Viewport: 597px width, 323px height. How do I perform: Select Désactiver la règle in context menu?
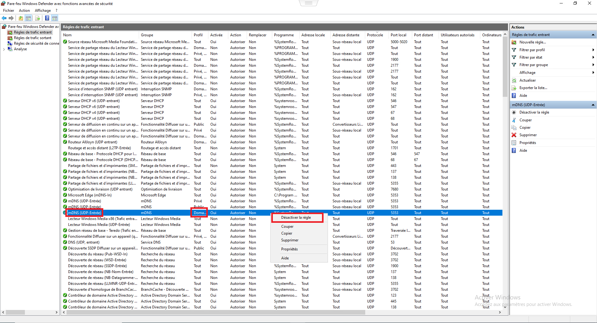(296, 218)
